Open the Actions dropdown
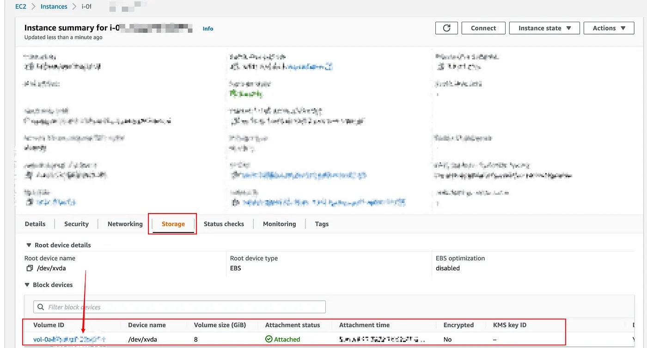647x348 pixels. click(608, 28)
